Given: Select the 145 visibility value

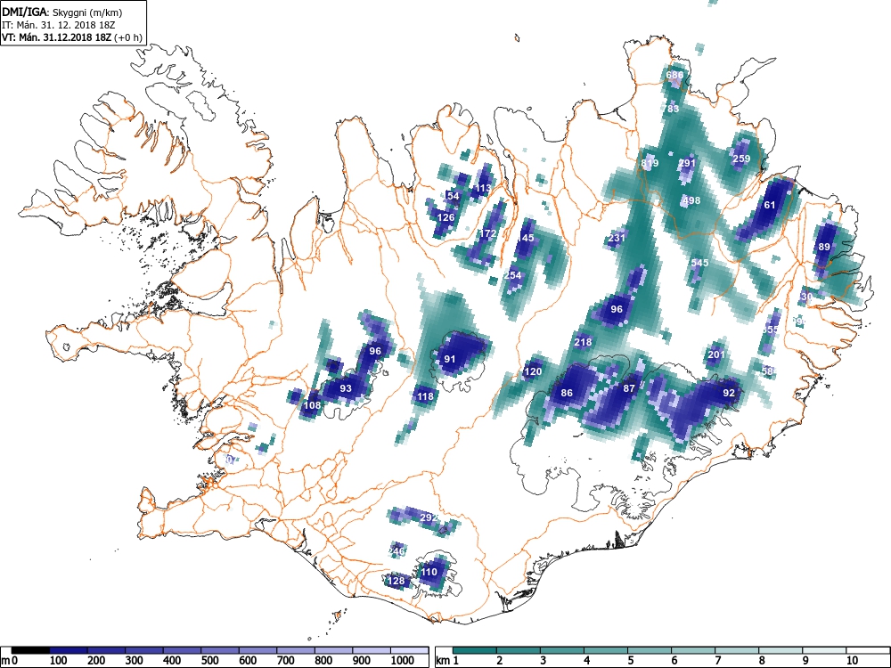Looking at the screenshot, I should [526, 238].
